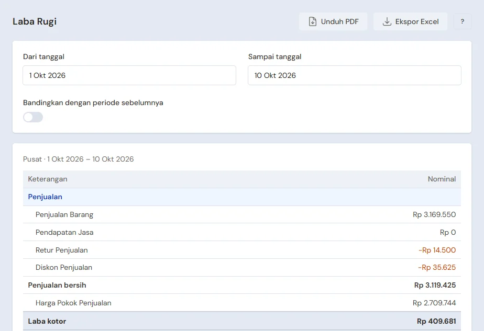Click the Penjualan Barang row label
Image resolution: width=484 pixels, height=331 pixels.
click(64, 214)
